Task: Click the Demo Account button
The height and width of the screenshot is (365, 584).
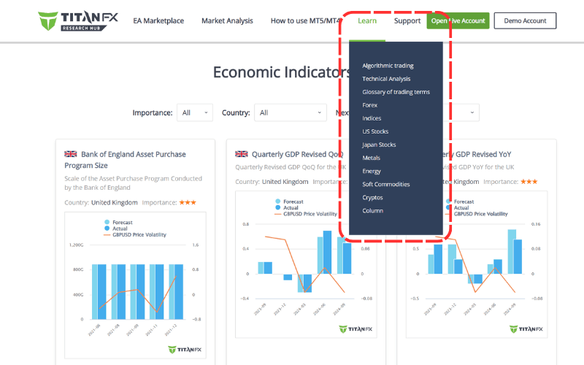Action: pyautogui.click(x=525, y=20)
